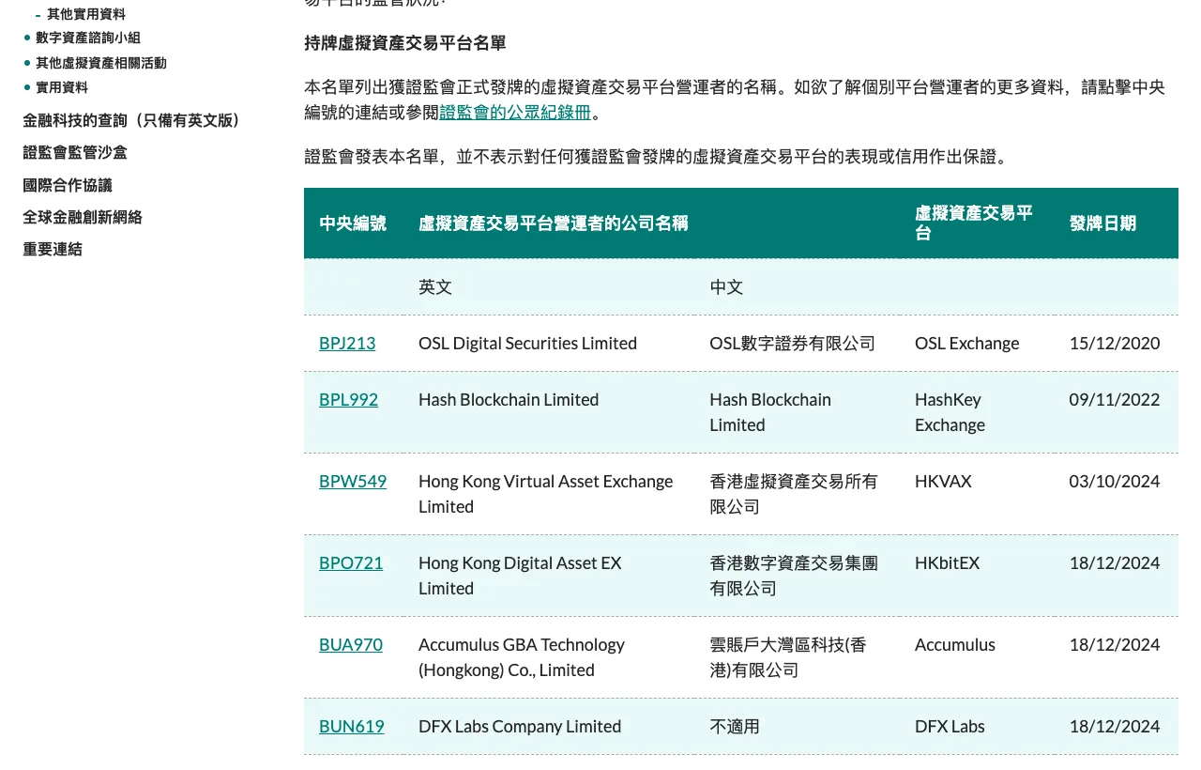The height and width of the screenshot is (770, 1201).
Task: Open the BUN619 central number link
Action: coord(352,726)
